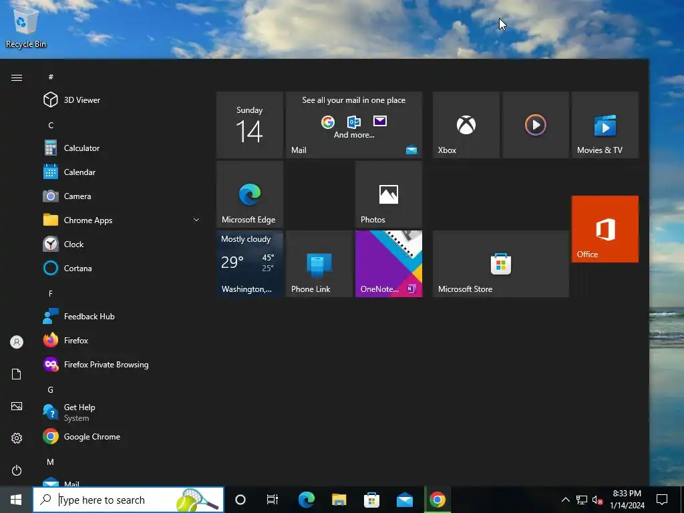
Task: Show hidden system tray icons
Action: tap(565, 500)
